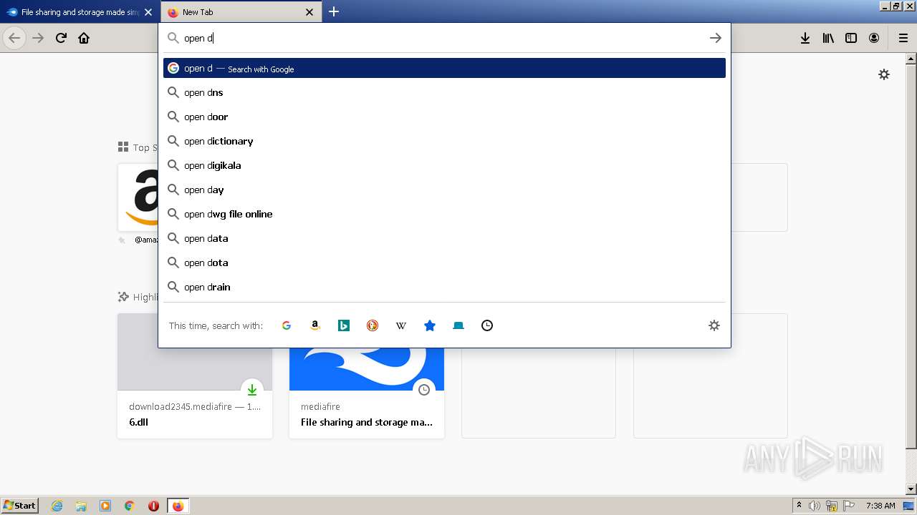Image resolution: width=917 pixels, height=515 pixels.
Task: Open the Firefox taskbar button
Action: [x=178, y=506]
